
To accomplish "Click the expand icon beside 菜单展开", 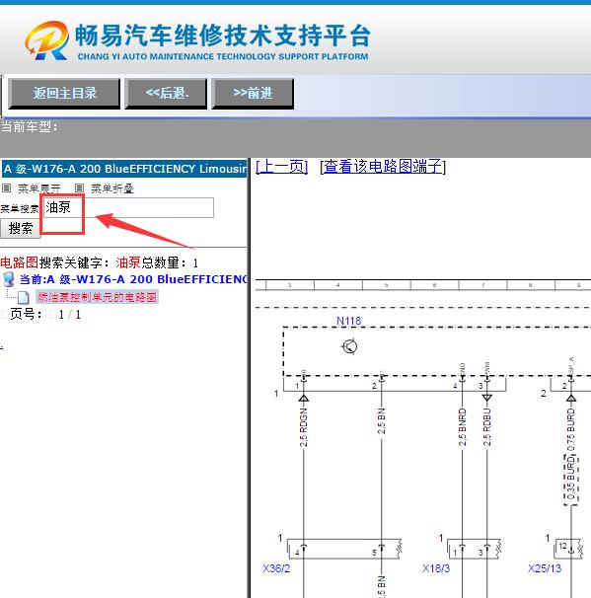I will pos(7,187).
